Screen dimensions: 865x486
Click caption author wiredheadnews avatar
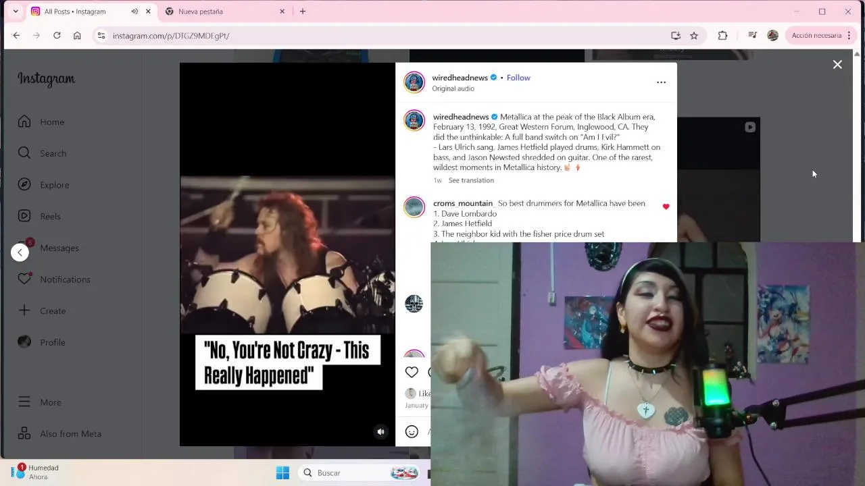tap(414, 120)
